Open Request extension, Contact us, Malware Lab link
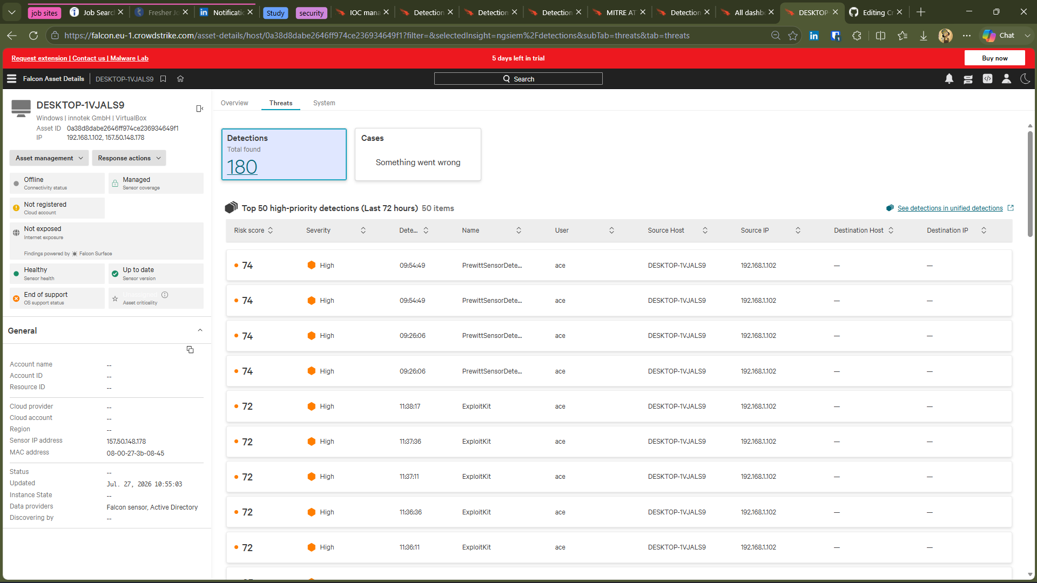1037x583 pixels. (x=80, y=58)
